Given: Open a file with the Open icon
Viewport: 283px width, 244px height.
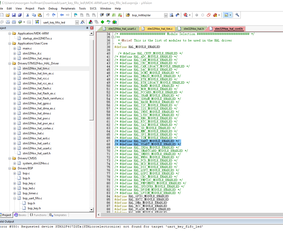Looking at the screenshot, I should click(x=8, y=15).
